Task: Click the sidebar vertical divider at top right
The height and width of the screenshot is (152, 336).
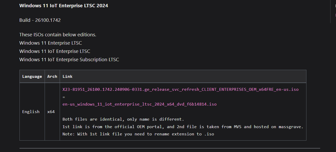Action: pyautogui.click(x=330, y=11)
